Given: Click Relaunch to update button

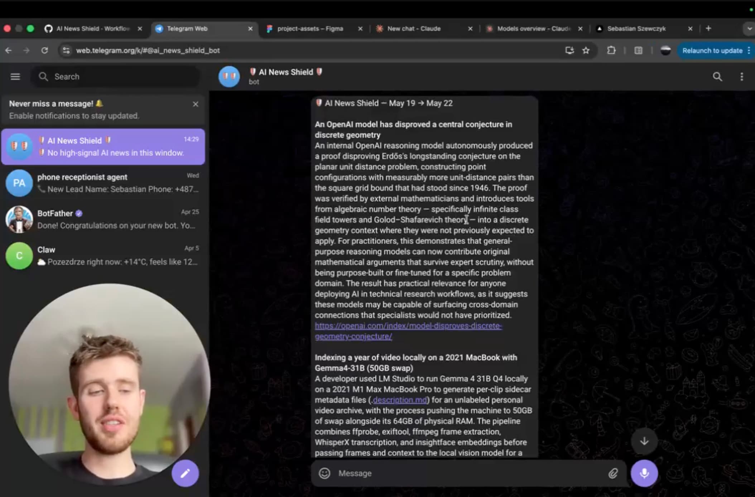Looking at the screenshot, I should coord(712,50).
